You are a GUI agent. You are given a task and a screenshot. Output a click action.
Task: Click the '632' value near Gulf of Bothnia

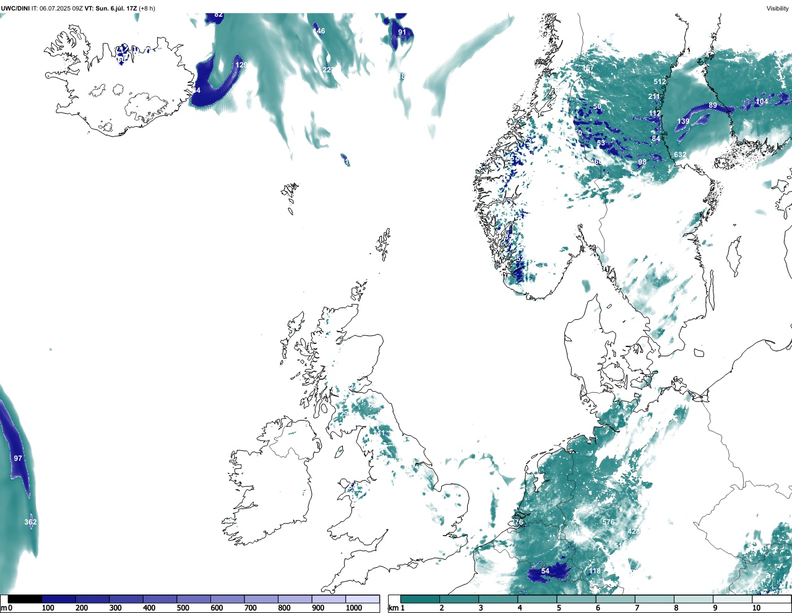tap(680, 155)
